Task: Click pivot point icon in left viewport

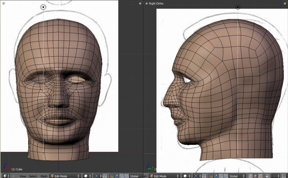Action: pos(98,176)
